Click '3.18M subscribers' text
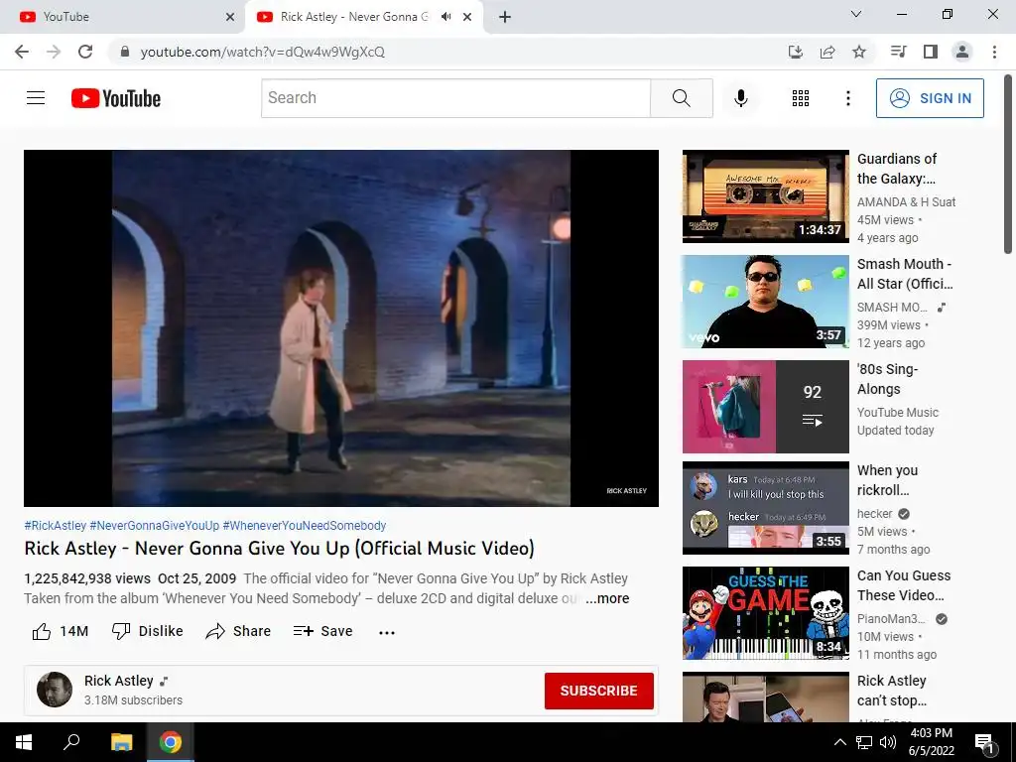The width and height of the screenshot is (1016, 762). click(x=134, y=700)
